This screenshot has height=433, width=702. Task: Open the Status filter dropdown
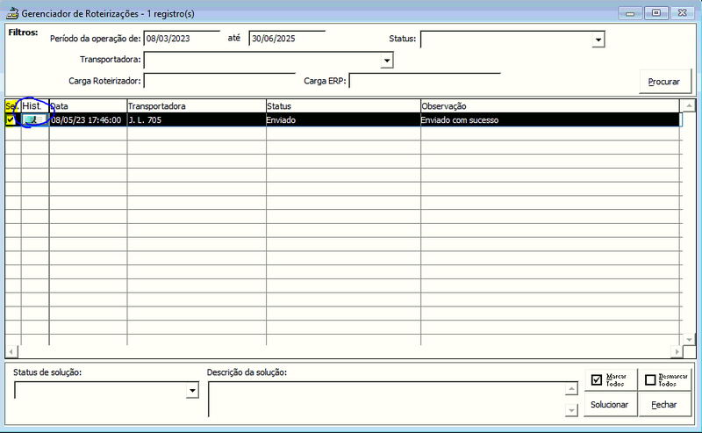[x=598, y=40]
